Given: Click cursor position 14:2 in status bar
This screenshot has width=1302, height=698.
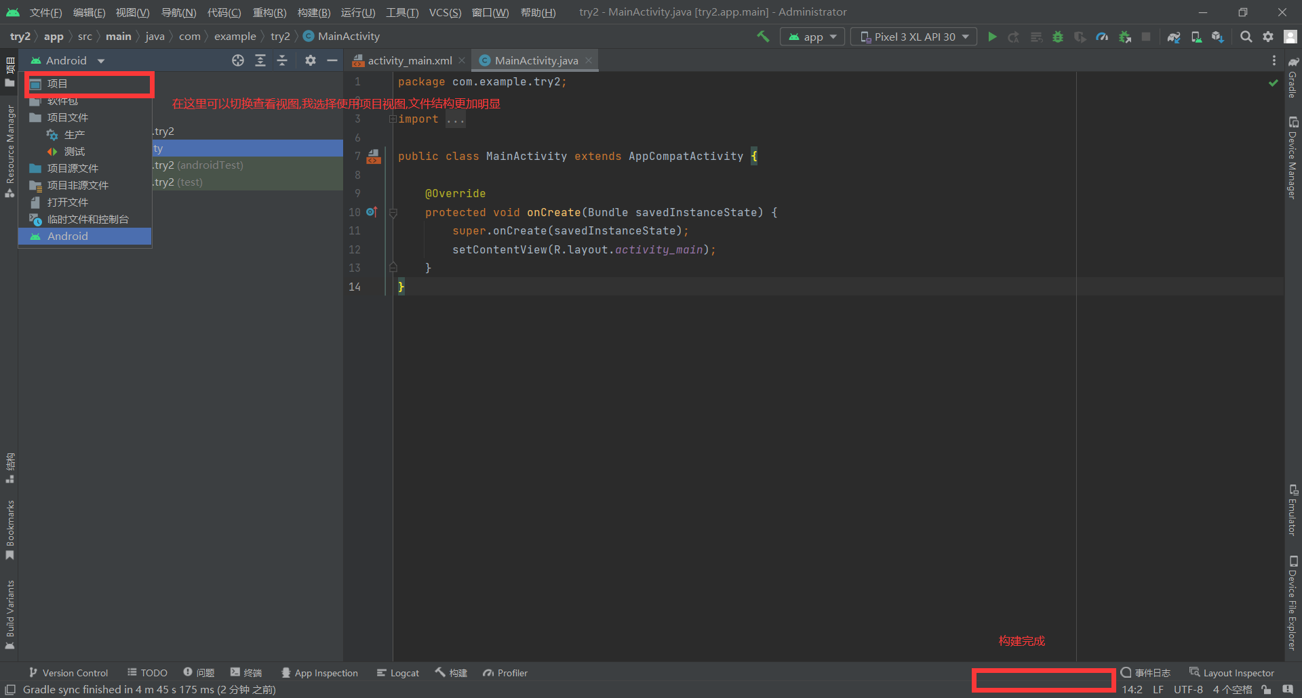Looking at the screenshot, I should pos(1132,690).
